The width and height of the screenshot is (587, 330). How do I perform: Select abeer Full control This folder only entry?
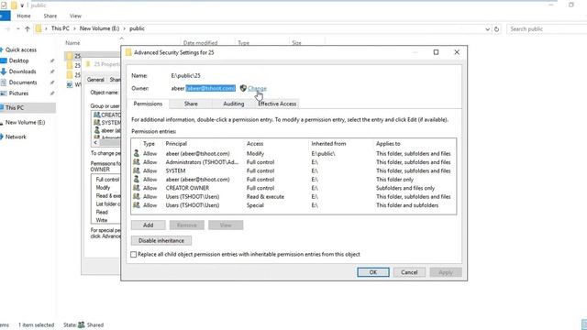pyautogui.click(x=293, y=180)
